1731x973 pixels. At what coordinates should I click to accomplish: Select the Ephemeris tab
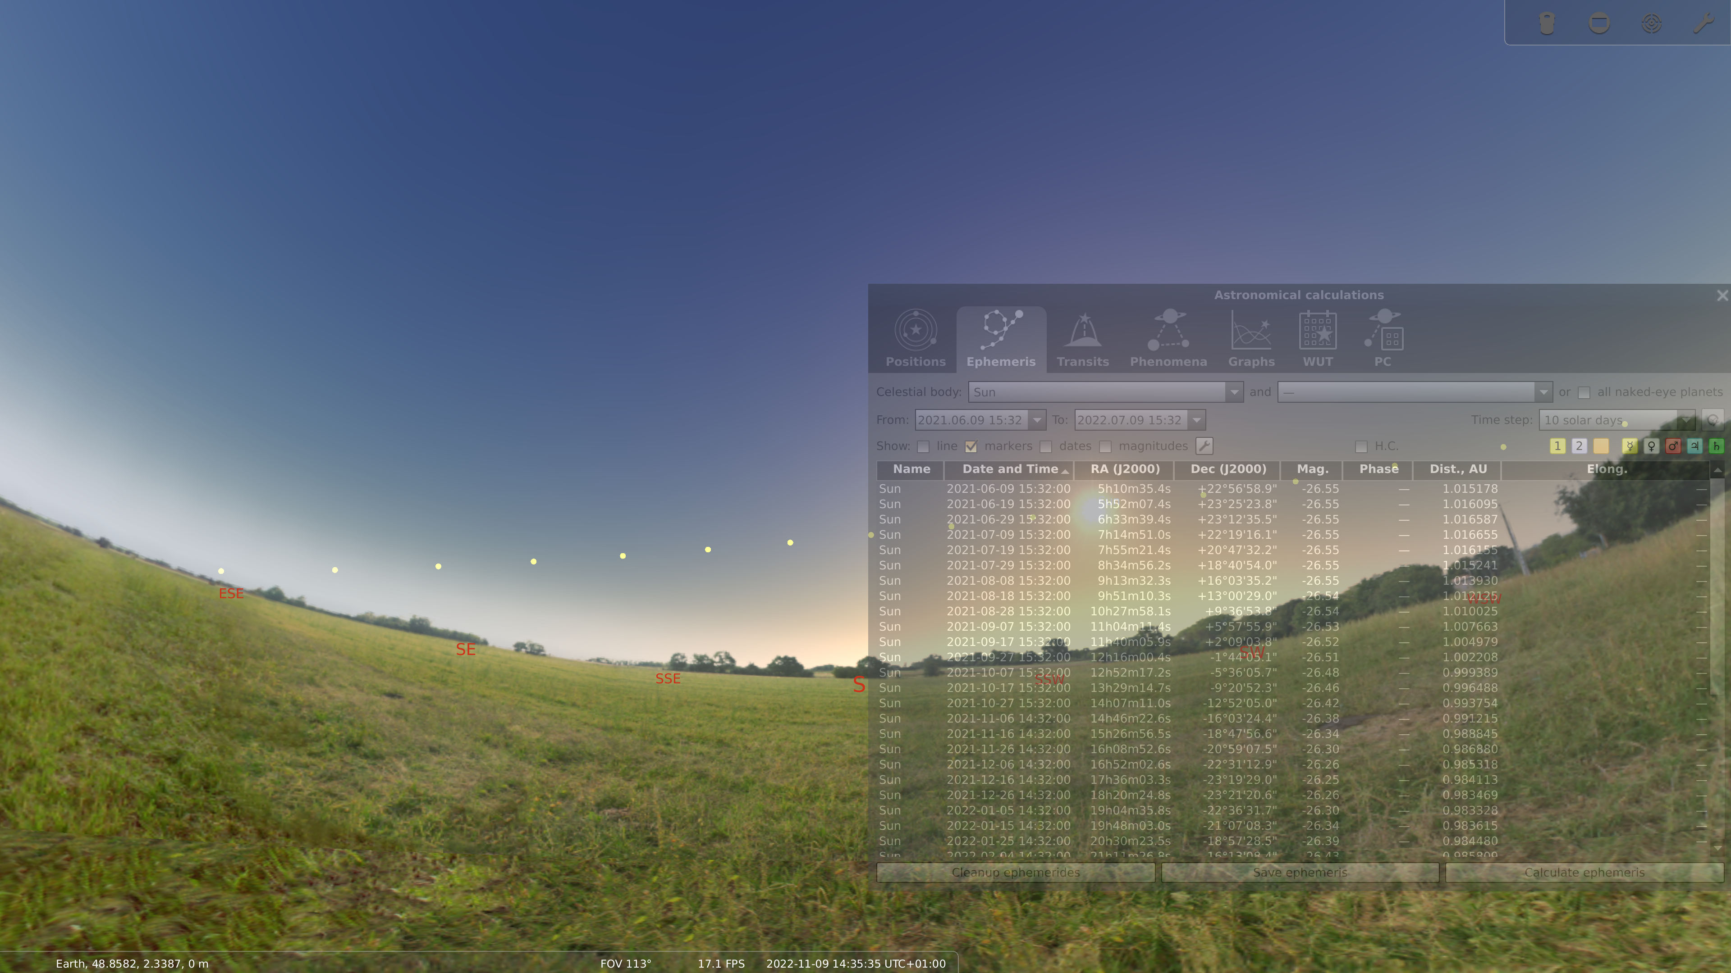[1001, 339]
